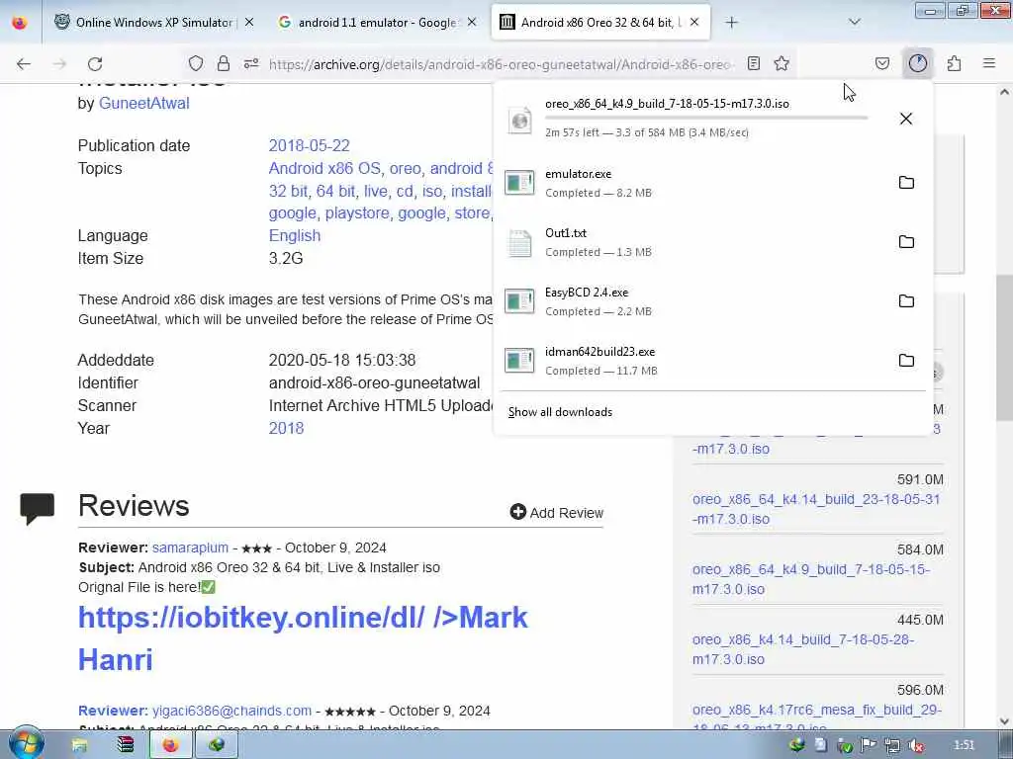Viewport: 1013px width, 759px height.
Task: Open reviewer yigaci6386@chainds.com link
Action: 231,711
